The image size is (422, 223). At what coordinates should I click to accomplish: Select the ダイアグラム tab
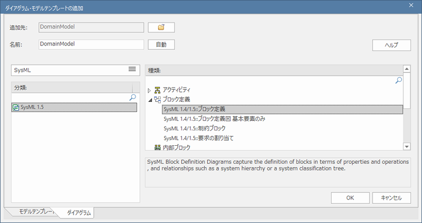78,213
